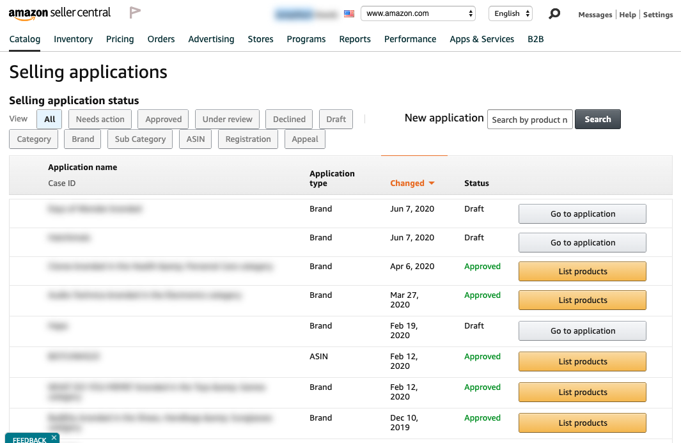
Task: Go to Messages
Action: (x=595, y=15)
